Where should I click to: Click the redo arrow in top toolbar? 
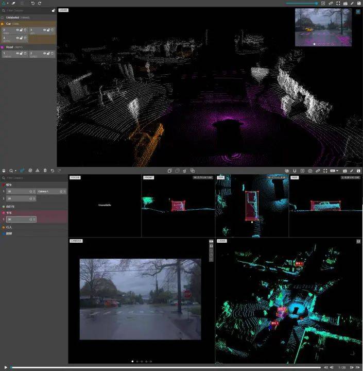pos(40,3)
